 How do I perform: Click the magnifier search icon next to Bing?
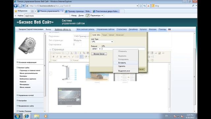point(193,6)
